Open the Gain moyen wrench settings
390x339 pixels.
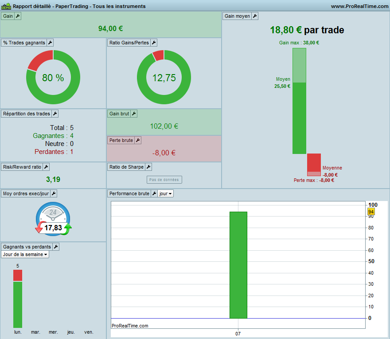click(x=255, y=16)
